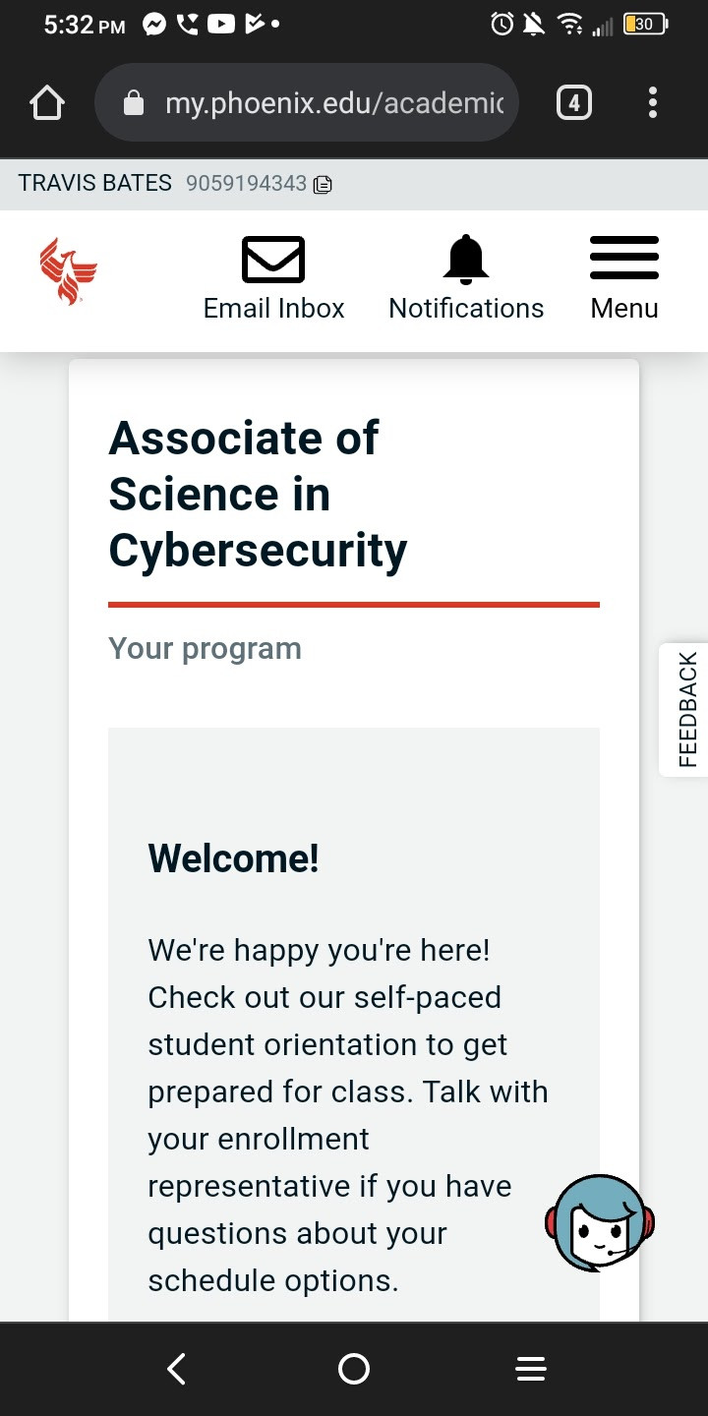Viewport: 708px width, 1416px height.
Task: Click the University of Phoenix logo
Action: (69, 271)
